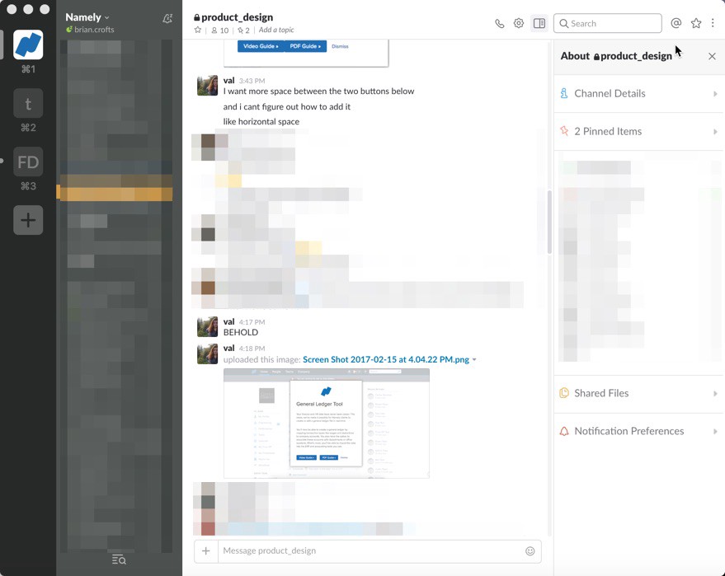Expand Notification Preferences section

pos(639,432)
